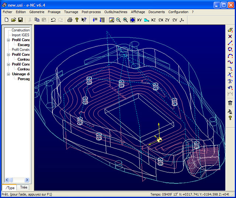Screen dimensions: 236x198
Task: Open the Outils/machines menu
Action: pos(116,12)
